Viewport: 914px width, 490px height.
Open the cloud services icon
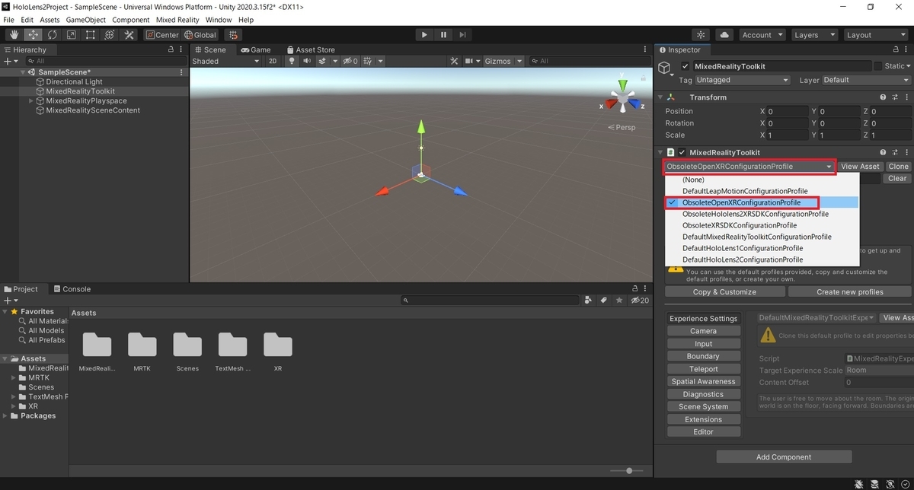click(x=724, y=35)
